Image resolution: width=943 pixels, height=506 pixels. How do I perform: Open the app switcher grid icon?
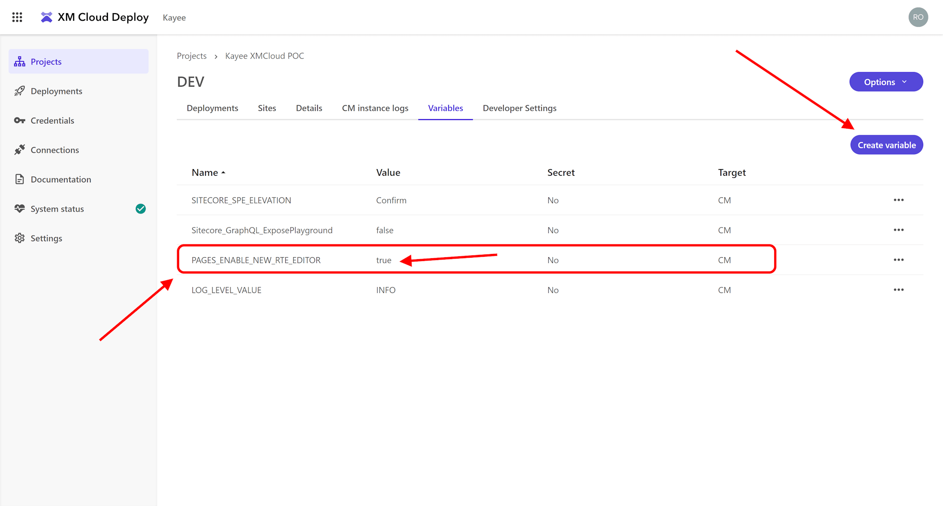tap(17, 17)
